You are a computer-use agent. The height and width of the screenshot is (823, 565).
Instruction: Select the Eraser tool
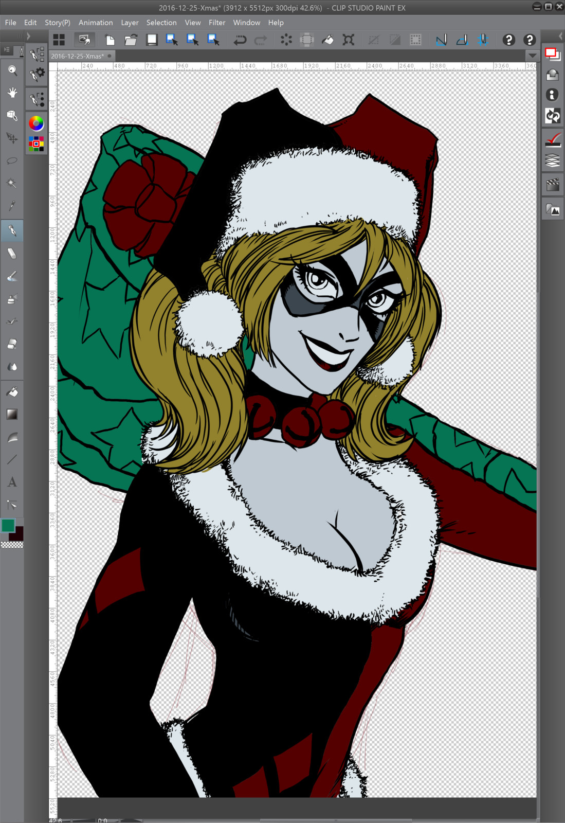[x=12, y=344]
